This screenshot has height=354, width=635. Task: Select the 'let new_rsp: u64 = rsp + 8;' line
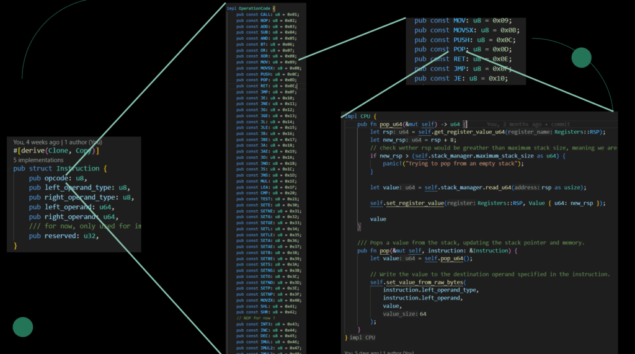pyautogui.click(x=413, y=139)
